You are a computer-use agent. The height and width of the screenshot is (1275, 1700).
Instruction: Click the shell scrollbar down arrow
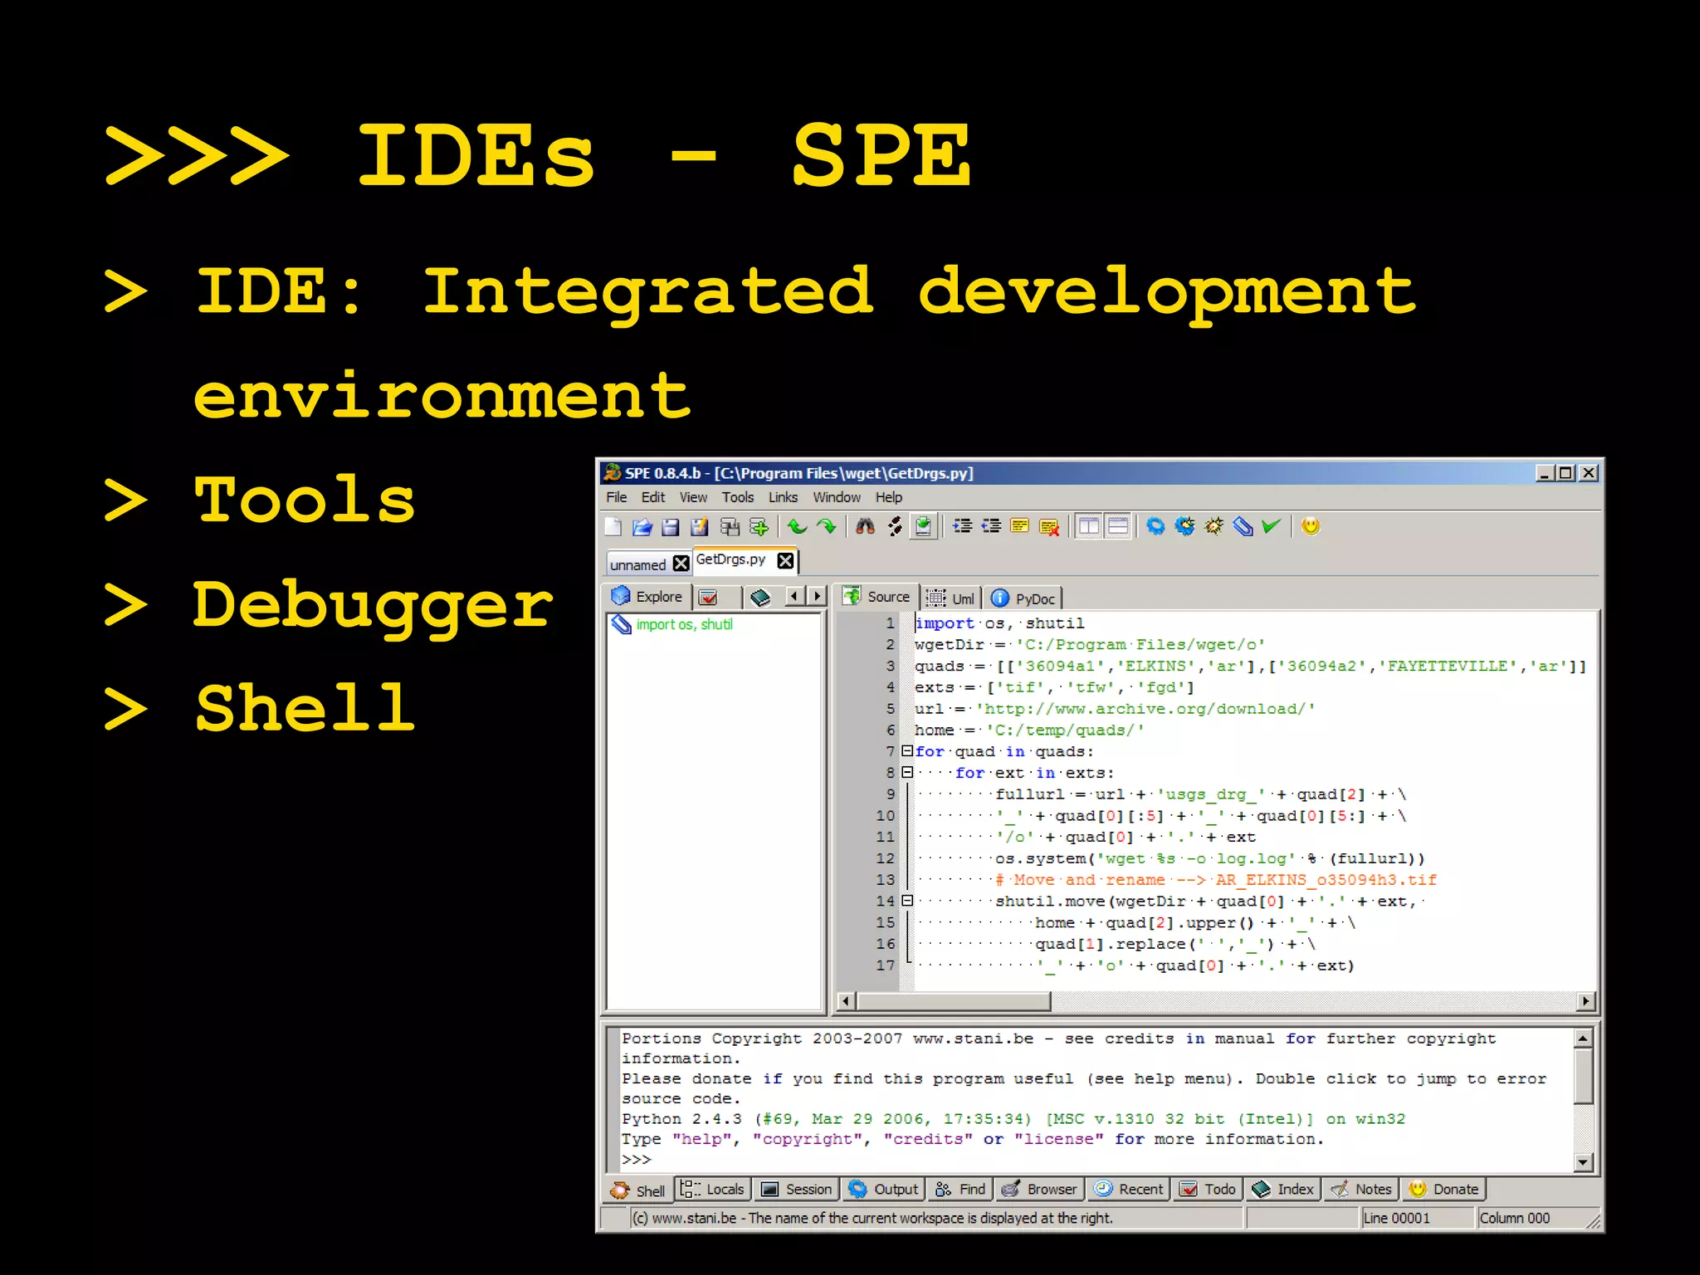1583,1162
